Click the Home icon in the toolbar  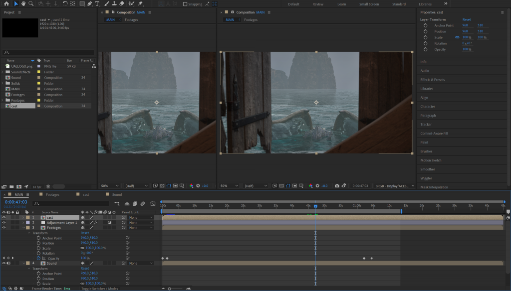(x=6, y=3)
